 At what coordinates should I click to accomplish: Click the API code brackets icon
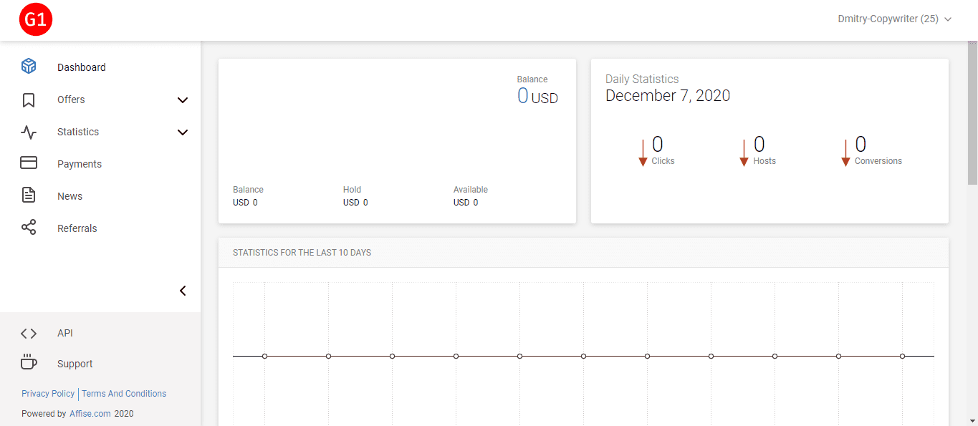click(x=29, y=333)
